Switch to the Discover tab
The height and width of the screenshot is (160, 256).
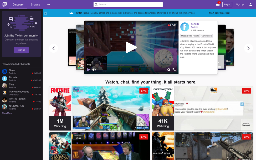pos(18,4)
